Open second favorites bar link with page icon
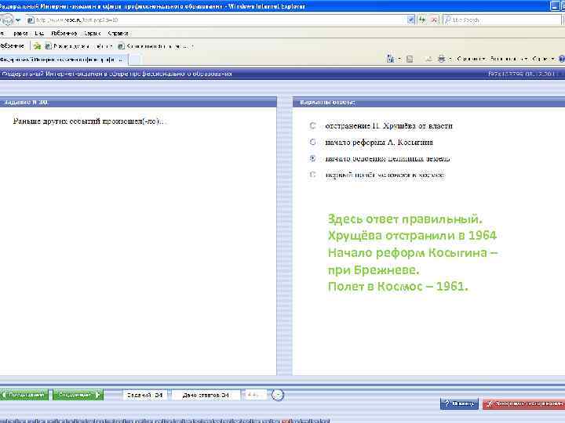The image size is (565, 423). click(155, 46)
